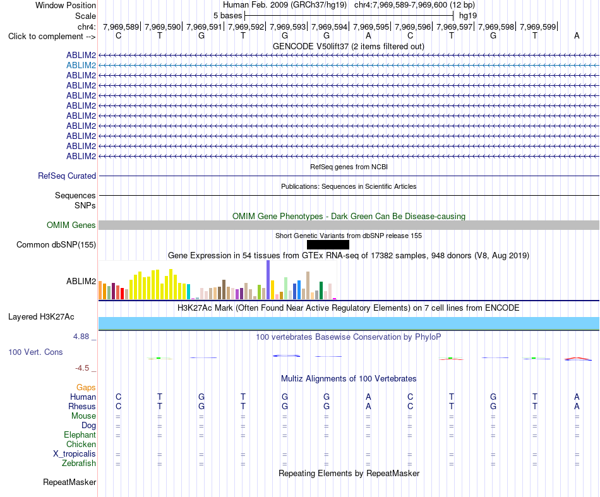Click the 'Zebrafish' species row label

point(79,464)
